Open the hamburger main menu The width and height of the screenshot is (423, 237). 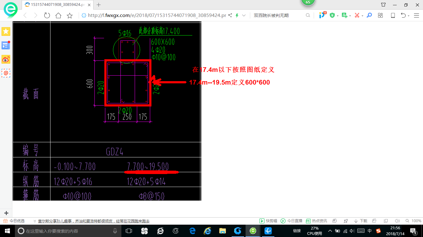[416, 15]
